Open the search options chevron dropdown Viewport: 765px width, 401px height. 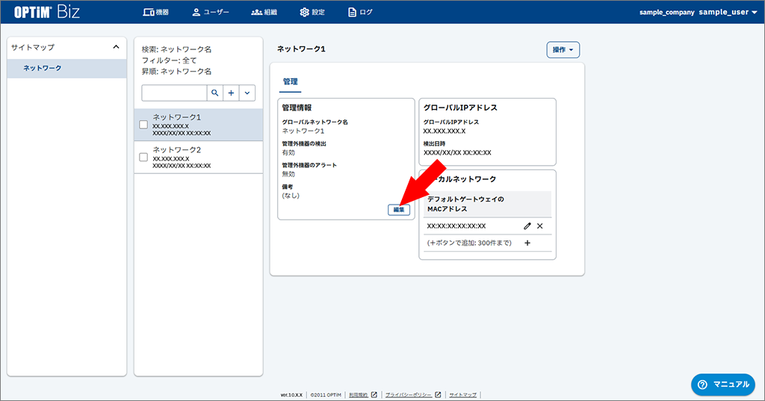[247, 93]
